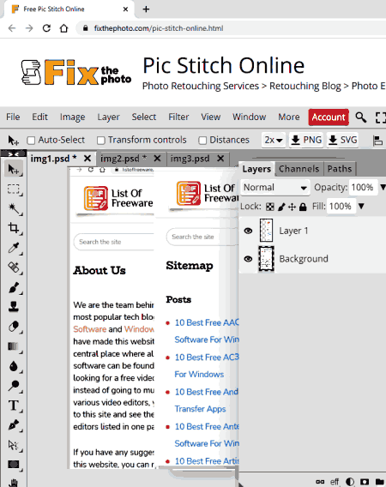Open the Normal blend mode dropdown

coord(275,188)
